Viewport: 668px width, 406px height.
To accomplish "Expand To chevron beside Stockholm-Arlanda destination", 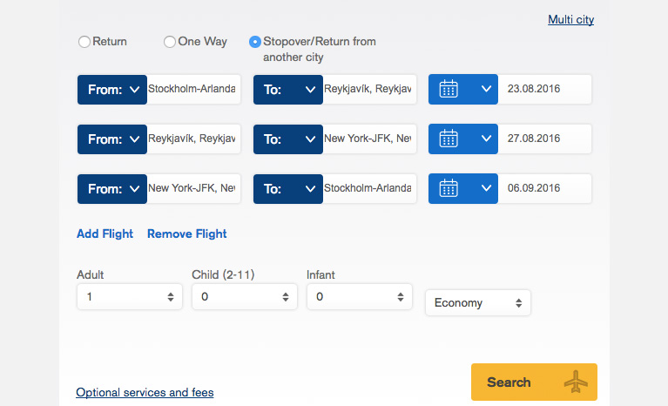I will point(311,189).
